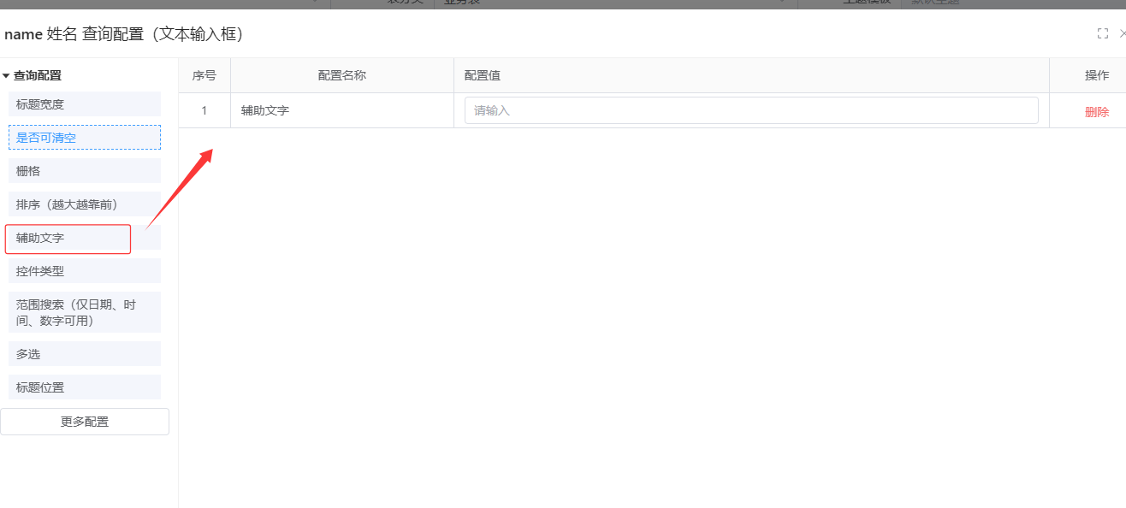Viewport: 1126px width, 508px height.
Task: Focus the 配置值 请输入 input field
Action: coord(751,110)
